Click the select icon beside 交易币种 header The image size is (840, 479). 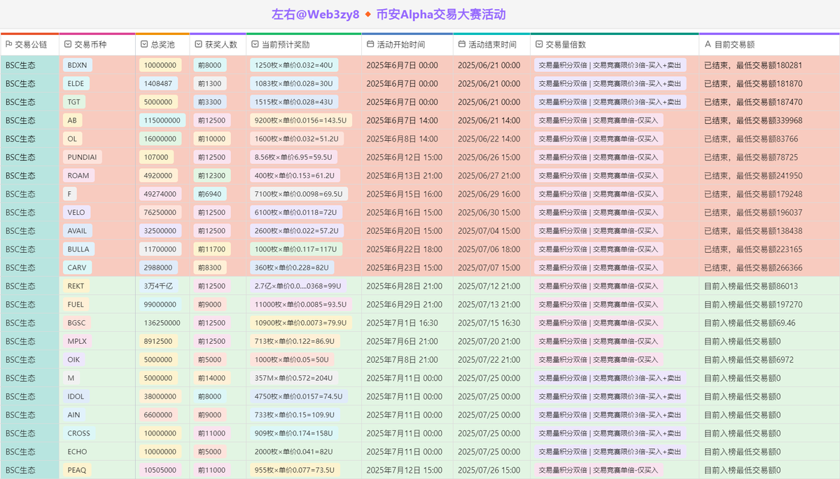[x=68, y=45]
